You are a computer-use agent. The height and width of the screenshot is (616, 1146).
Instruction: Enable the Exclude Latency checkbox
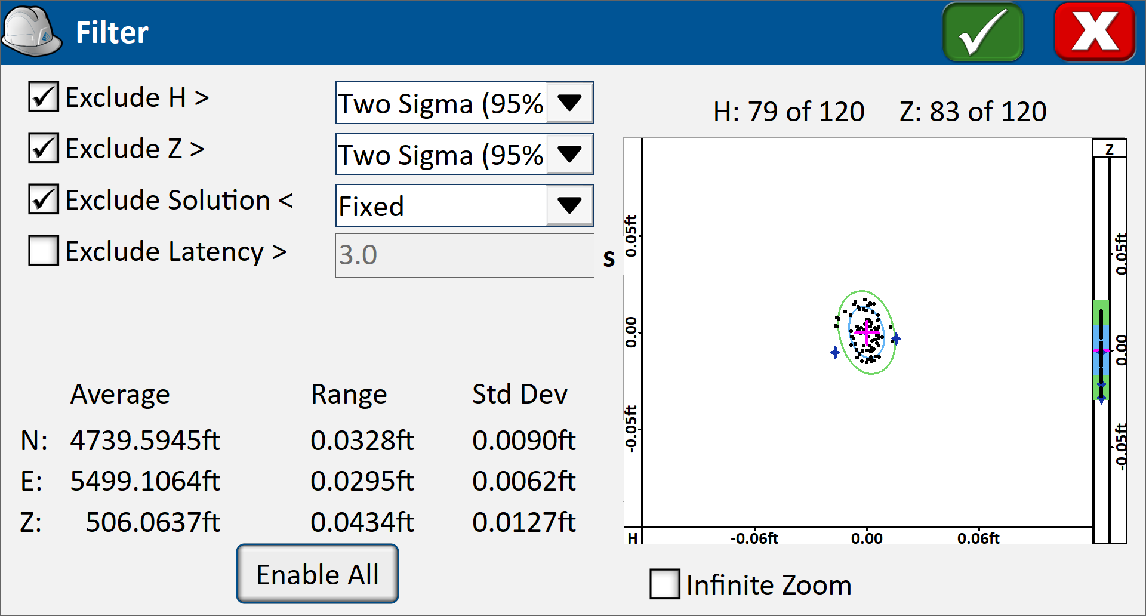coord(44,251)
